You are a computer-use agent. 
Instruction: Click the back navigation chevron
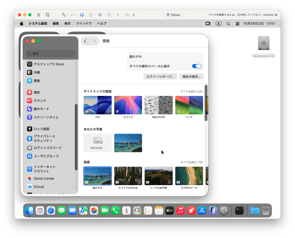coord(85,41)
